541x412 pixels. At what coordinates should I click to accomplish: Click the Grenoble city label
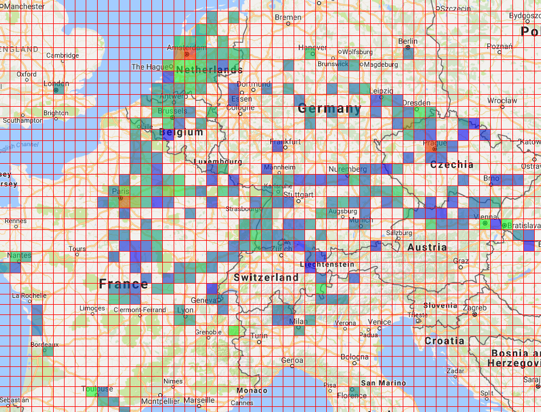[x=209, y=332]
